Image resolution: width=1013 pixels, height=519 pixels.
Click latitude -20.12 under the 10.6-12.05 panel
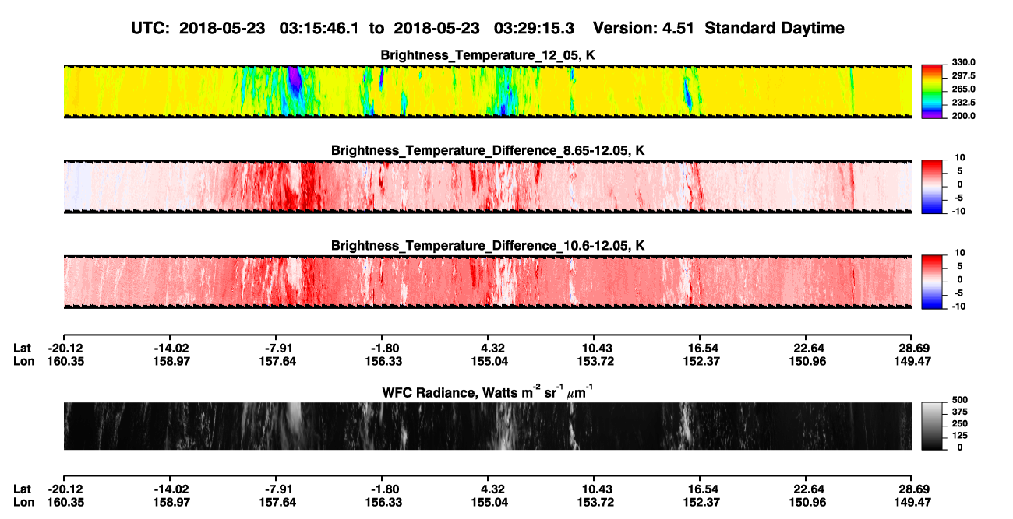click(64, 348)
